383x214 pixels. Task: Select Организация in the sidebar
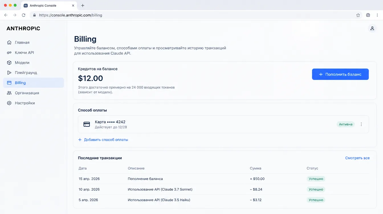point(34,93)
